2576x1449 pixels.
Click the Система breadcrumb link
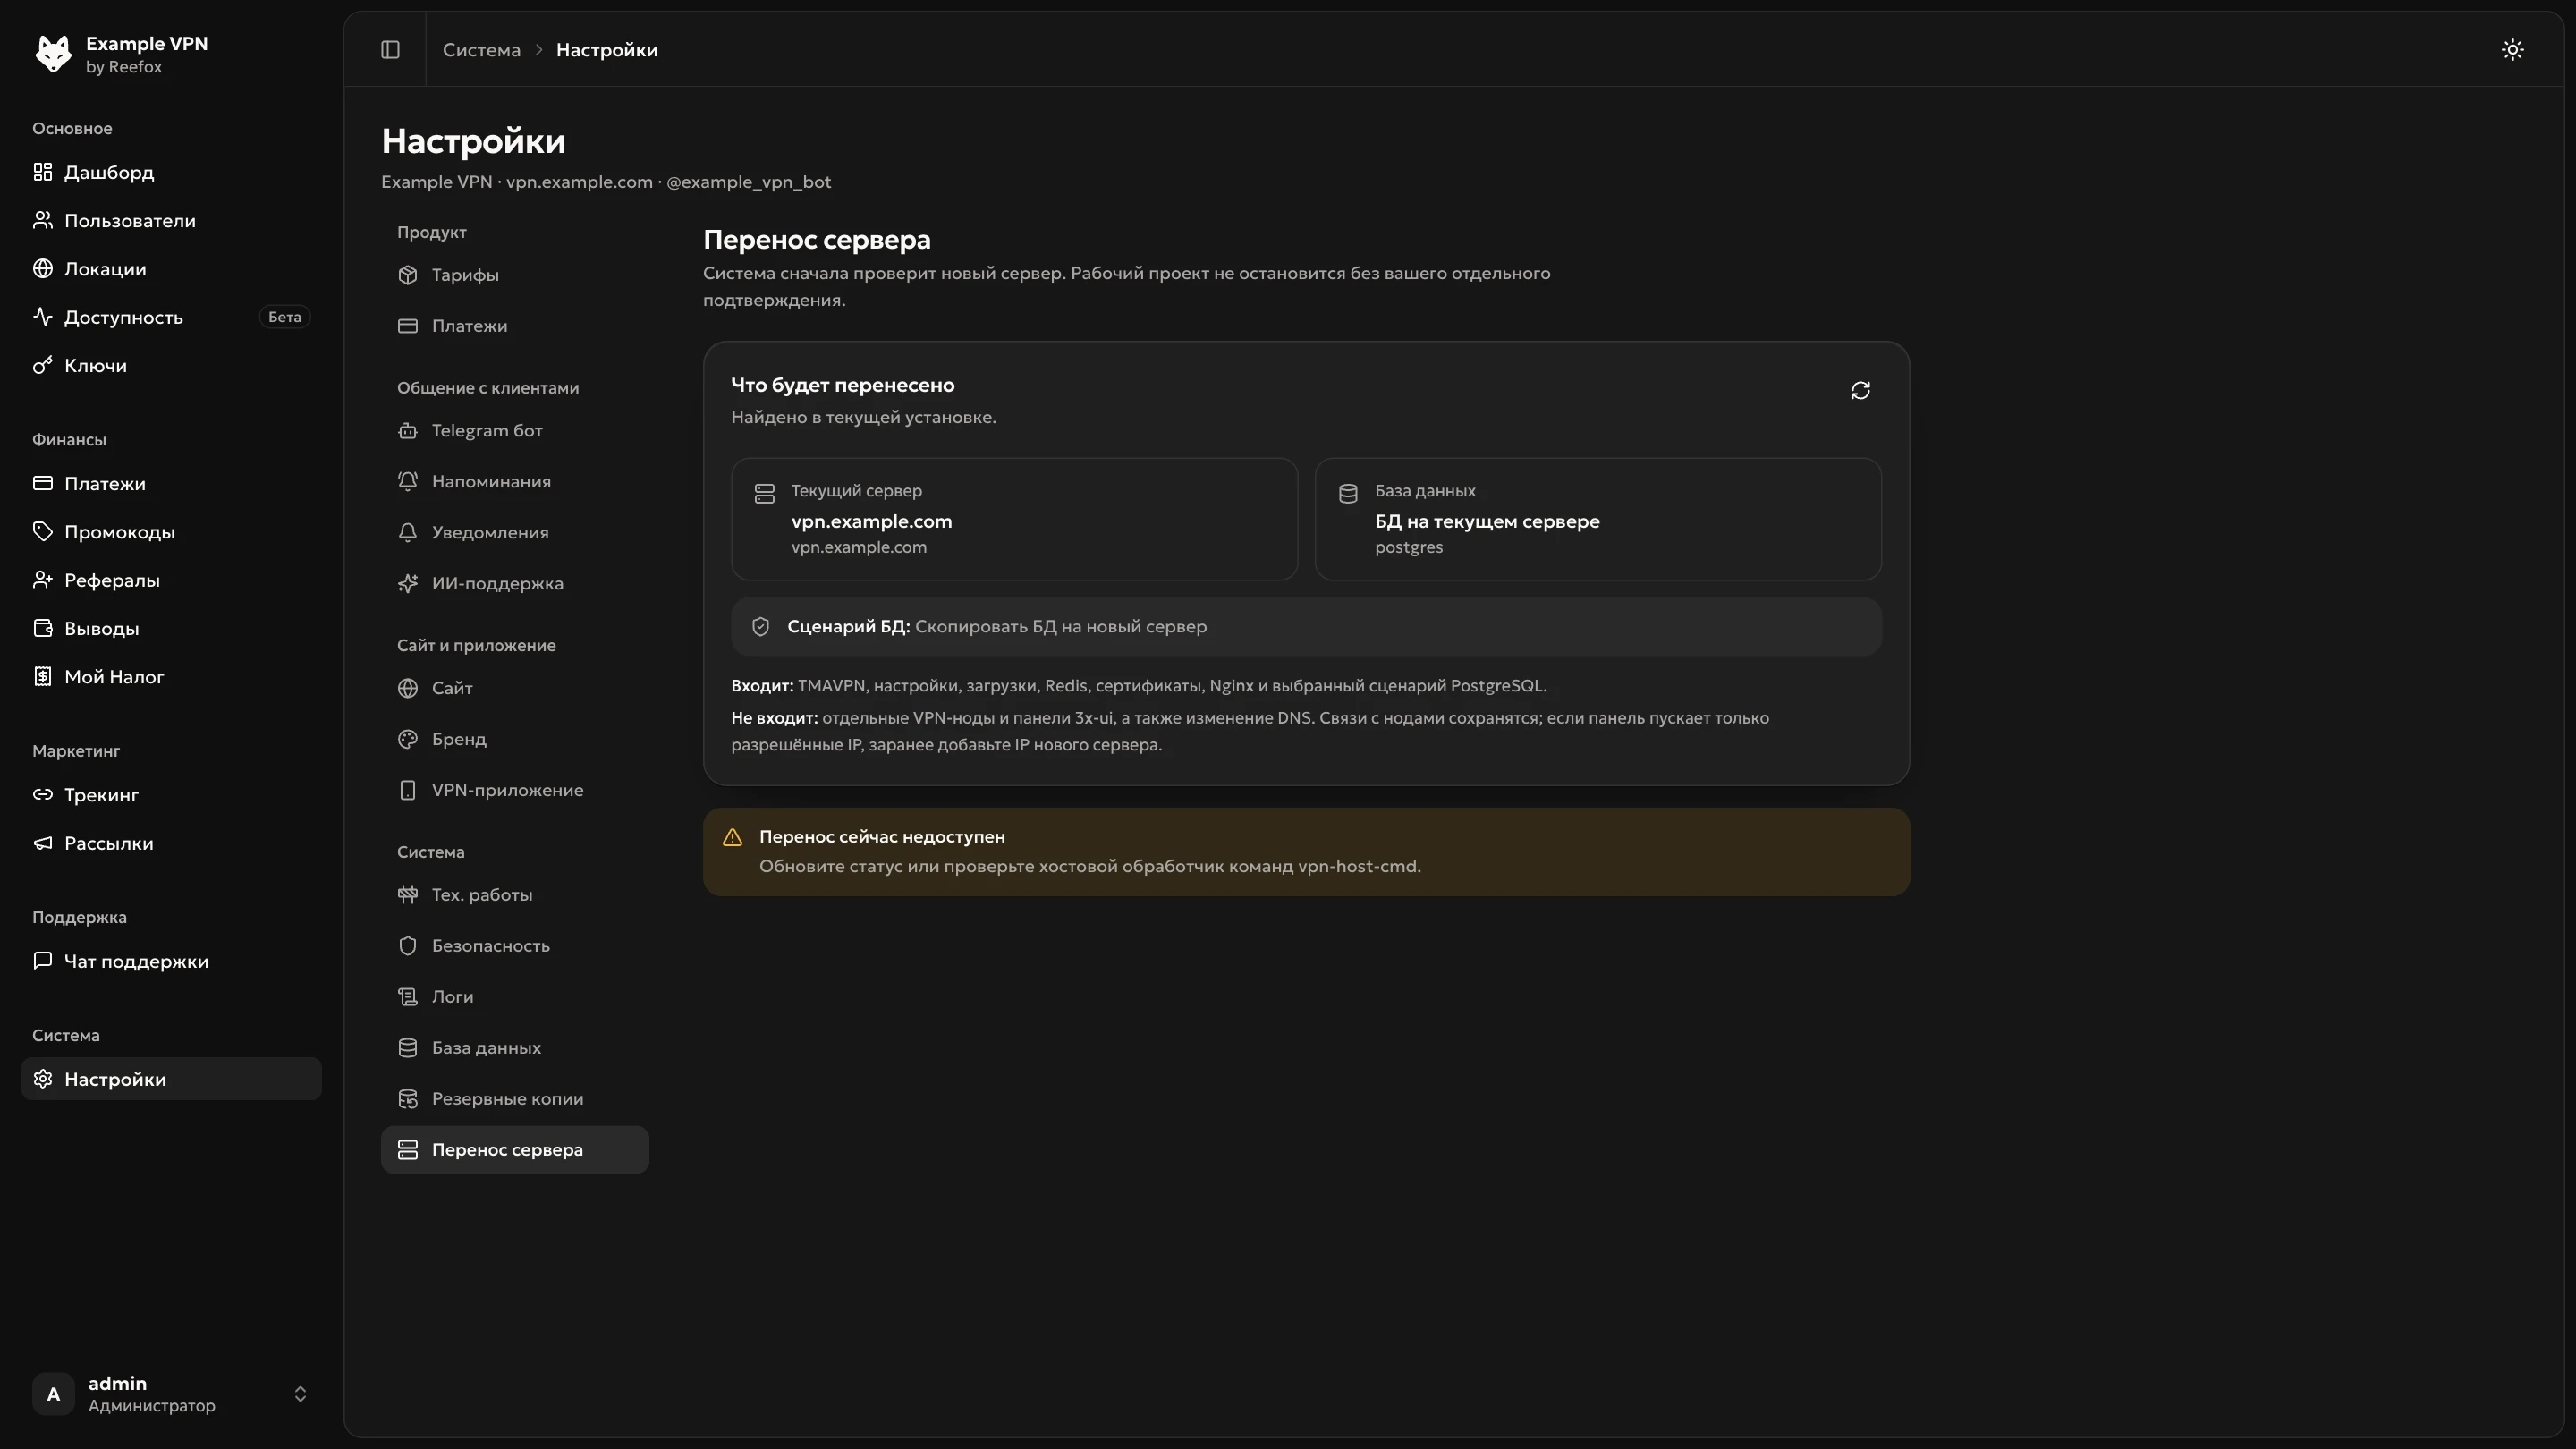(481, 49)
